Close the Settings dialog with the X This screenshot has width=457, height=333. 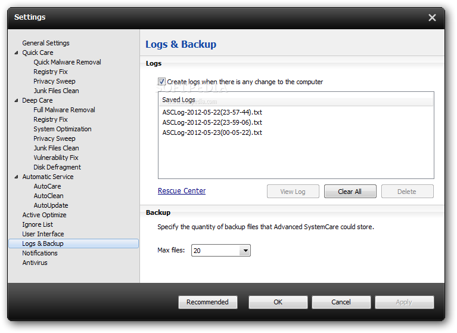(x=432, y=17)
